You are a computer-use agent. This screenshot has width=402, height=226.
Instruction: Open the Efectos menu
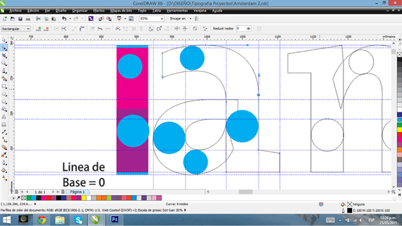pyautogui.click(x=99, y=10)
